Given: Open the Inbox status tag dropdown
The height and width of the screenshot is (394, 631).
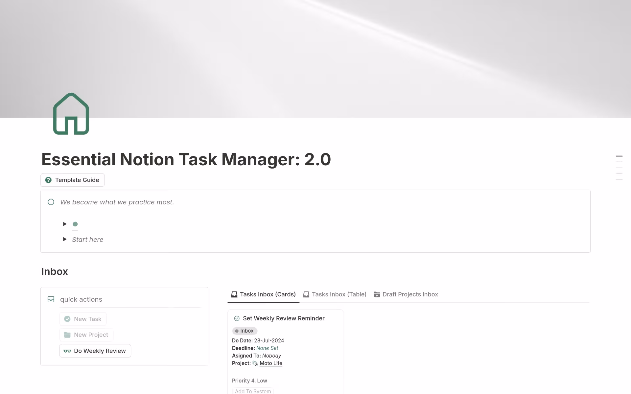Looking at the screenshot, I should pos(245,331).
